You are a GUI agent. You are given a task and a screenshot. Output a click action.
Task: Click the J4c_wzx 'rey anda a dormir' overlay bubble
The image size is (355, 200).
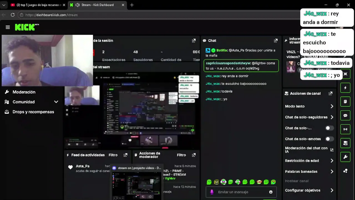(327, 18)
